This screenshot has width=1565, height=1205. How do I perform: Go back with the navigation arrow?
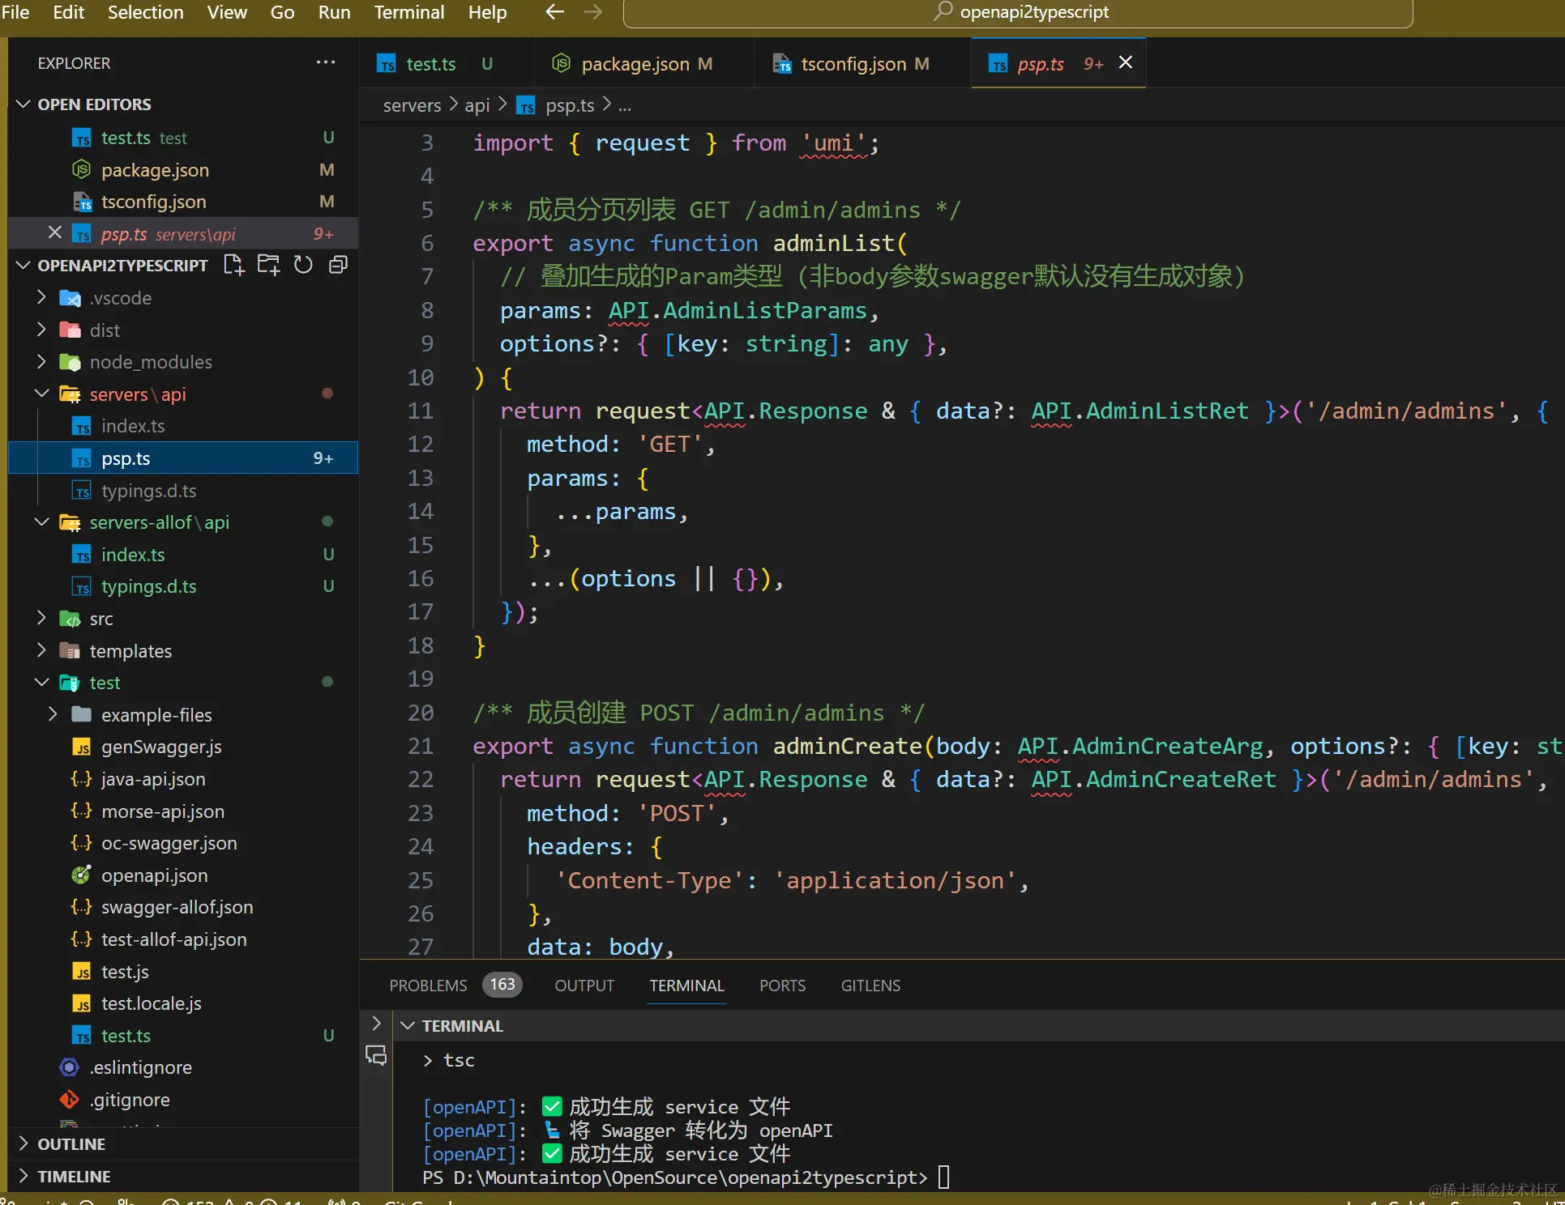(554, 12)
